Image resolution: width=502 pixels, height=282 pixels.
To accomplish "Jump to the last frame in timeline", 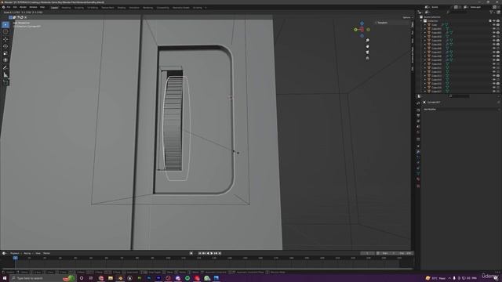I will pos(220,253).
